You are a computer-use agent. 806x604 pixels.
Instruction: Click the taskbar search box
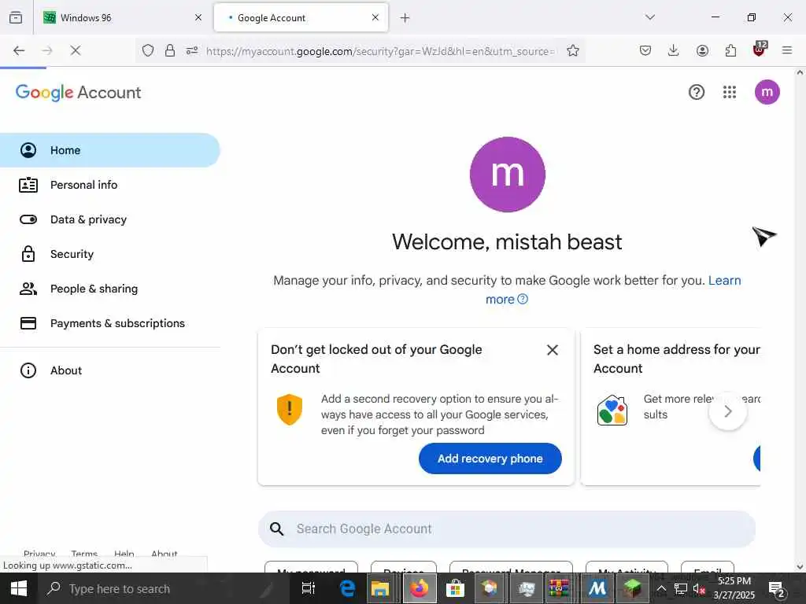(x=164, y=588)
